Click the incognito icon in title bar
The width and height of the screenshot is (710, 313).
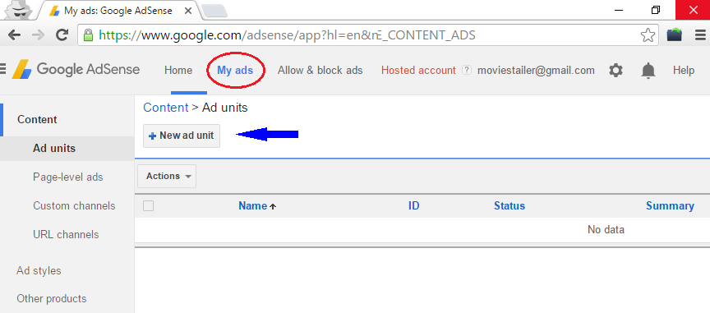click(x=18, y=11)
